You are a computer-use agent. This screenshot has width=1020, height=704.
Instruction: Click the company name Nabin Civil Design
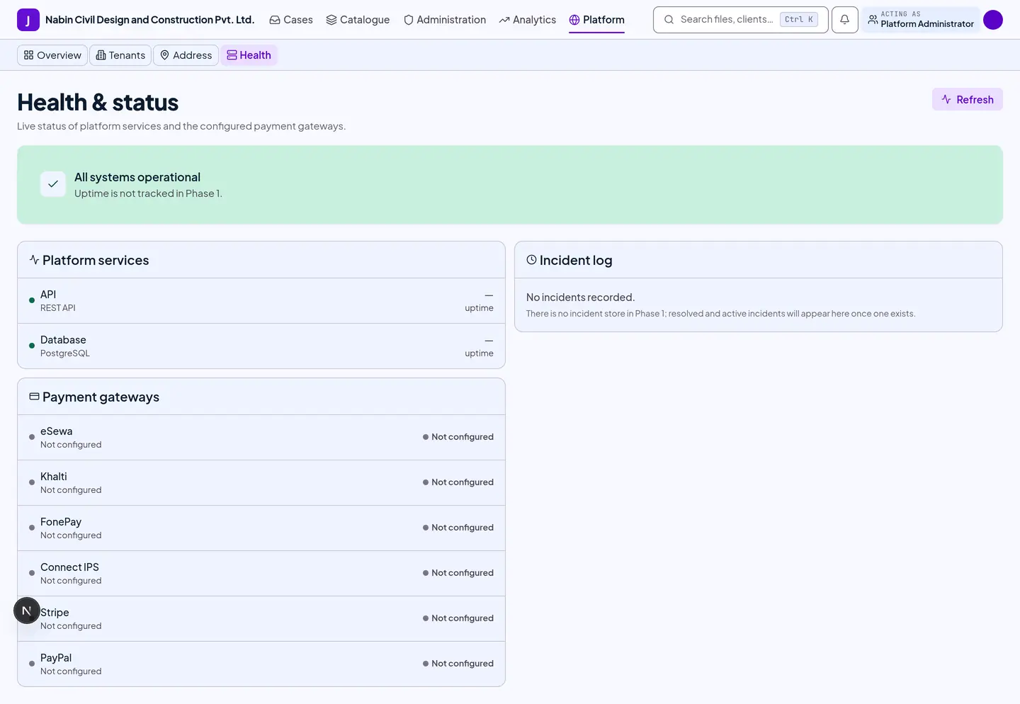click(149, 20)
